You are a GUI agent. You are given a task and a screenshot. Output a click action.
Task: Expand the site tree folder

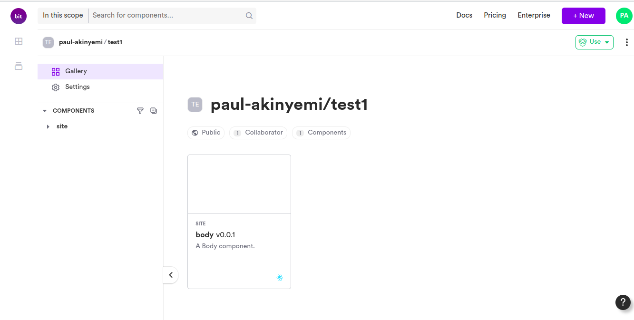[48, 126]
